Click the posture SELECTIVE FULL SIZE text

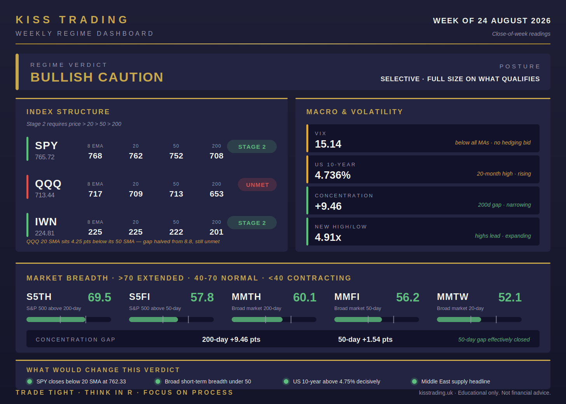pyautogui.click(x=460, y=79)
